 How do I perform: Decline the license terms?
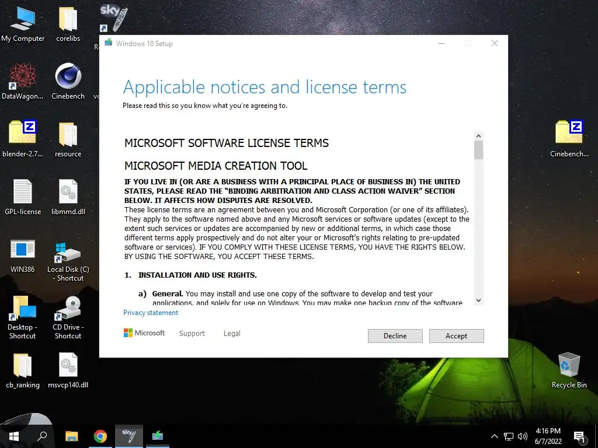click(x=395, y=336)
